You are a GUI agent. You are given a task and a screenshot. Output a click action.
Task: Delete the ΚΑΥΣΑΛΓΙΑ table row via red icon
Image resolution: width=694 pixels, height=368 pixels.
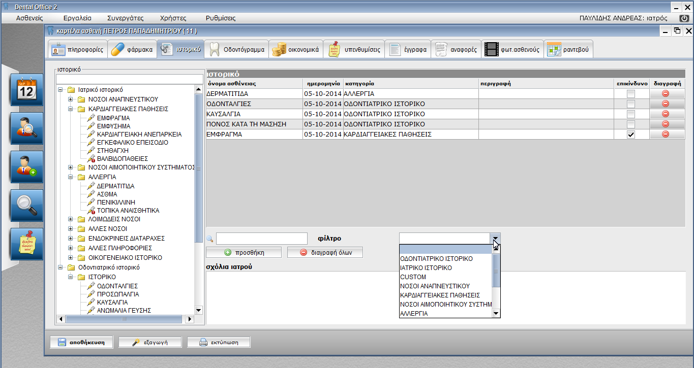coord(666,114)
